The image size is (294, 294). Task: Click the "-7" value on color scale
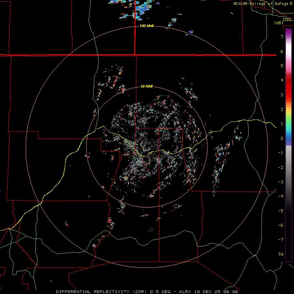pos(281,240)
